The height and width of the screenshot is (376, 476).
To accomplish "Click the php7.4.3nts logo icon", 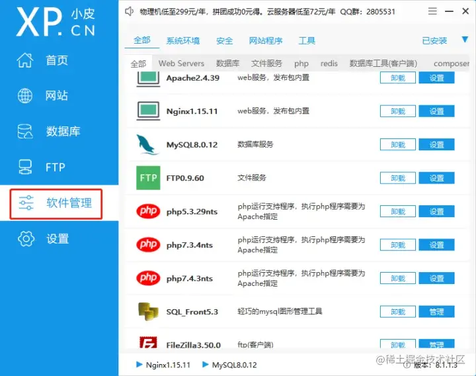I will coord(148,278).
